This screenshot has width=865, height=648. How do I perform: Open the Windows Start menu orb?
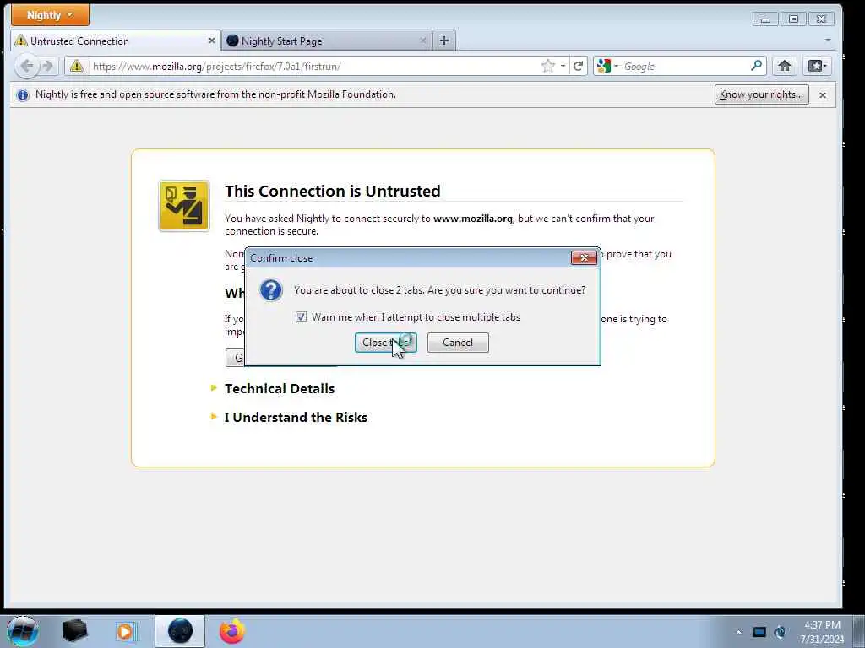(23, 631)
